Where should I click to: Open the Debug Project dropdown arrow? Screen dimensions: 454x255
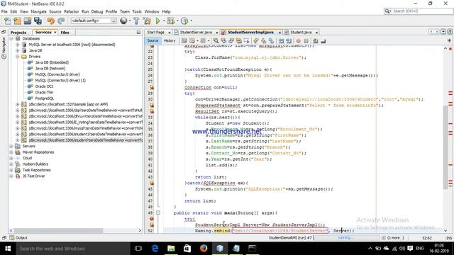point(177,21)
